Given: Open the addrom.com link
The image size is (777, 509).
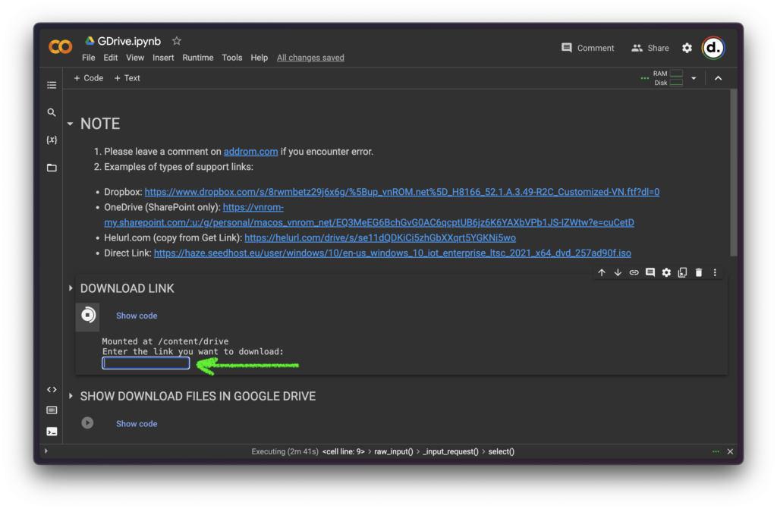Looking at the screenshot, I should [x=250, y=152].
